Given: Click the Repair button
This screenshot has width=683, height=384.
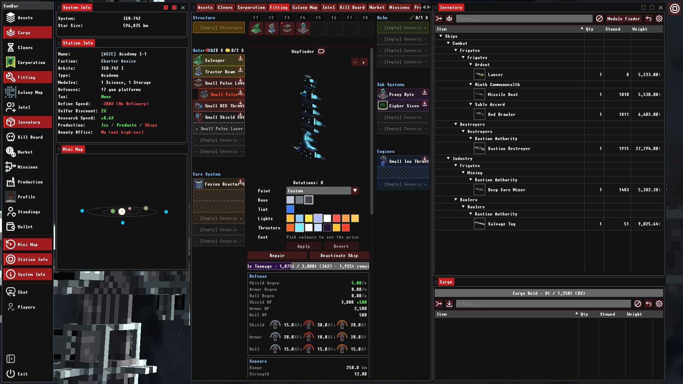Looking at the screenshot, I should pos(277,255).
